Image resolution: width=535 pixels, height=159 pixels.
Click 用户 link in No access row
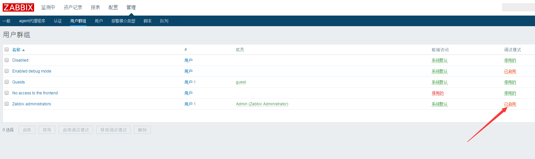189,93
